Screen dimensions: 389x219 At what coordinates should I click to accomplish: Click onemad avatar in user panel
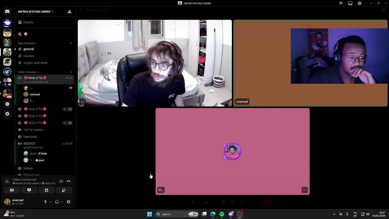(7, 202)
